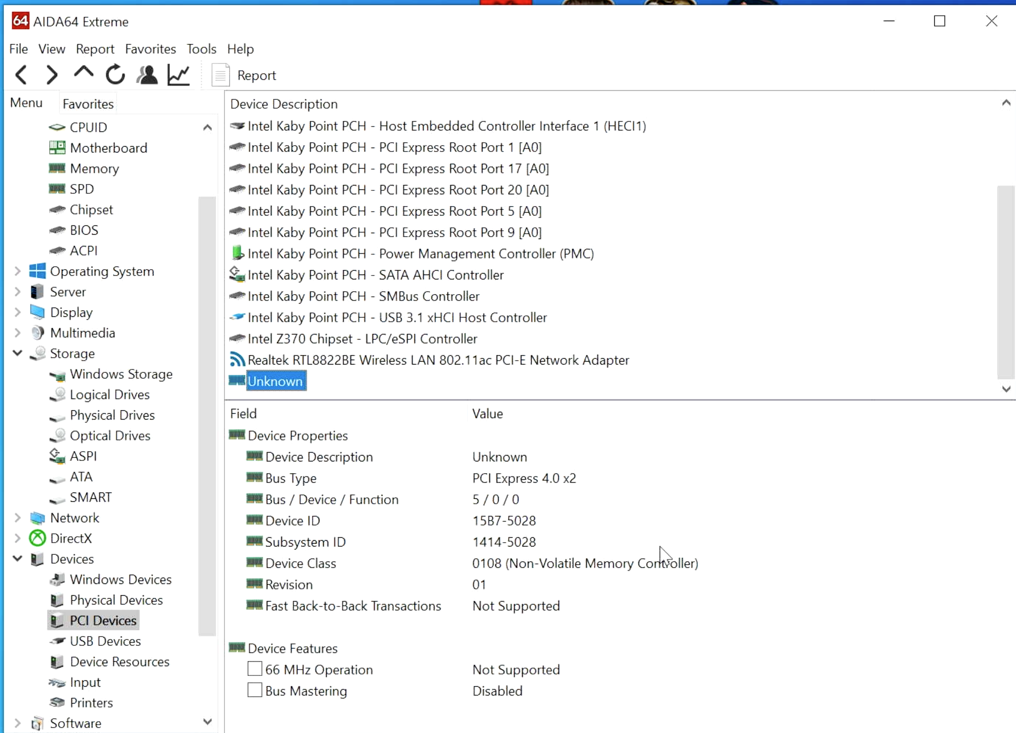Screen dimensions: 1016x733
Task: Open the View menu
Action: click(x=52, y=49)
